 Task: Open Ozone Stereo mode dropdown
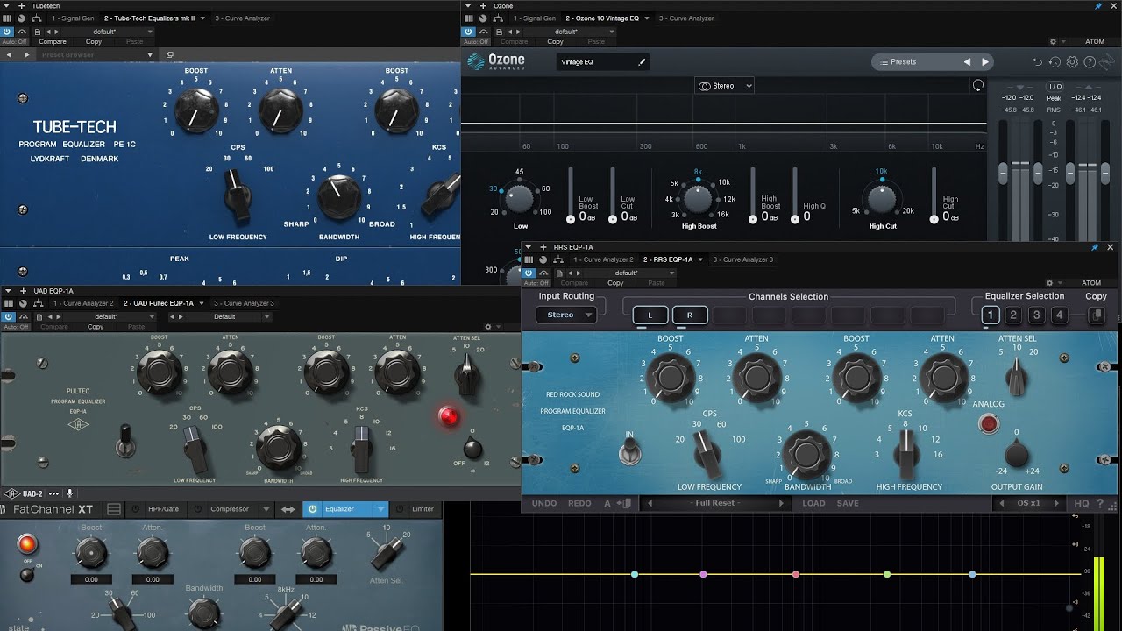tap(725, 86)
